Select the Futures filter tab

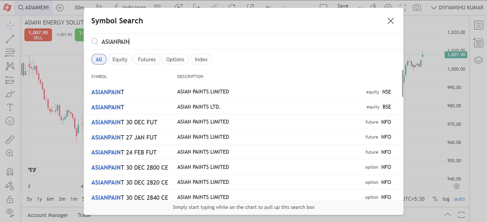pos(147,59)
